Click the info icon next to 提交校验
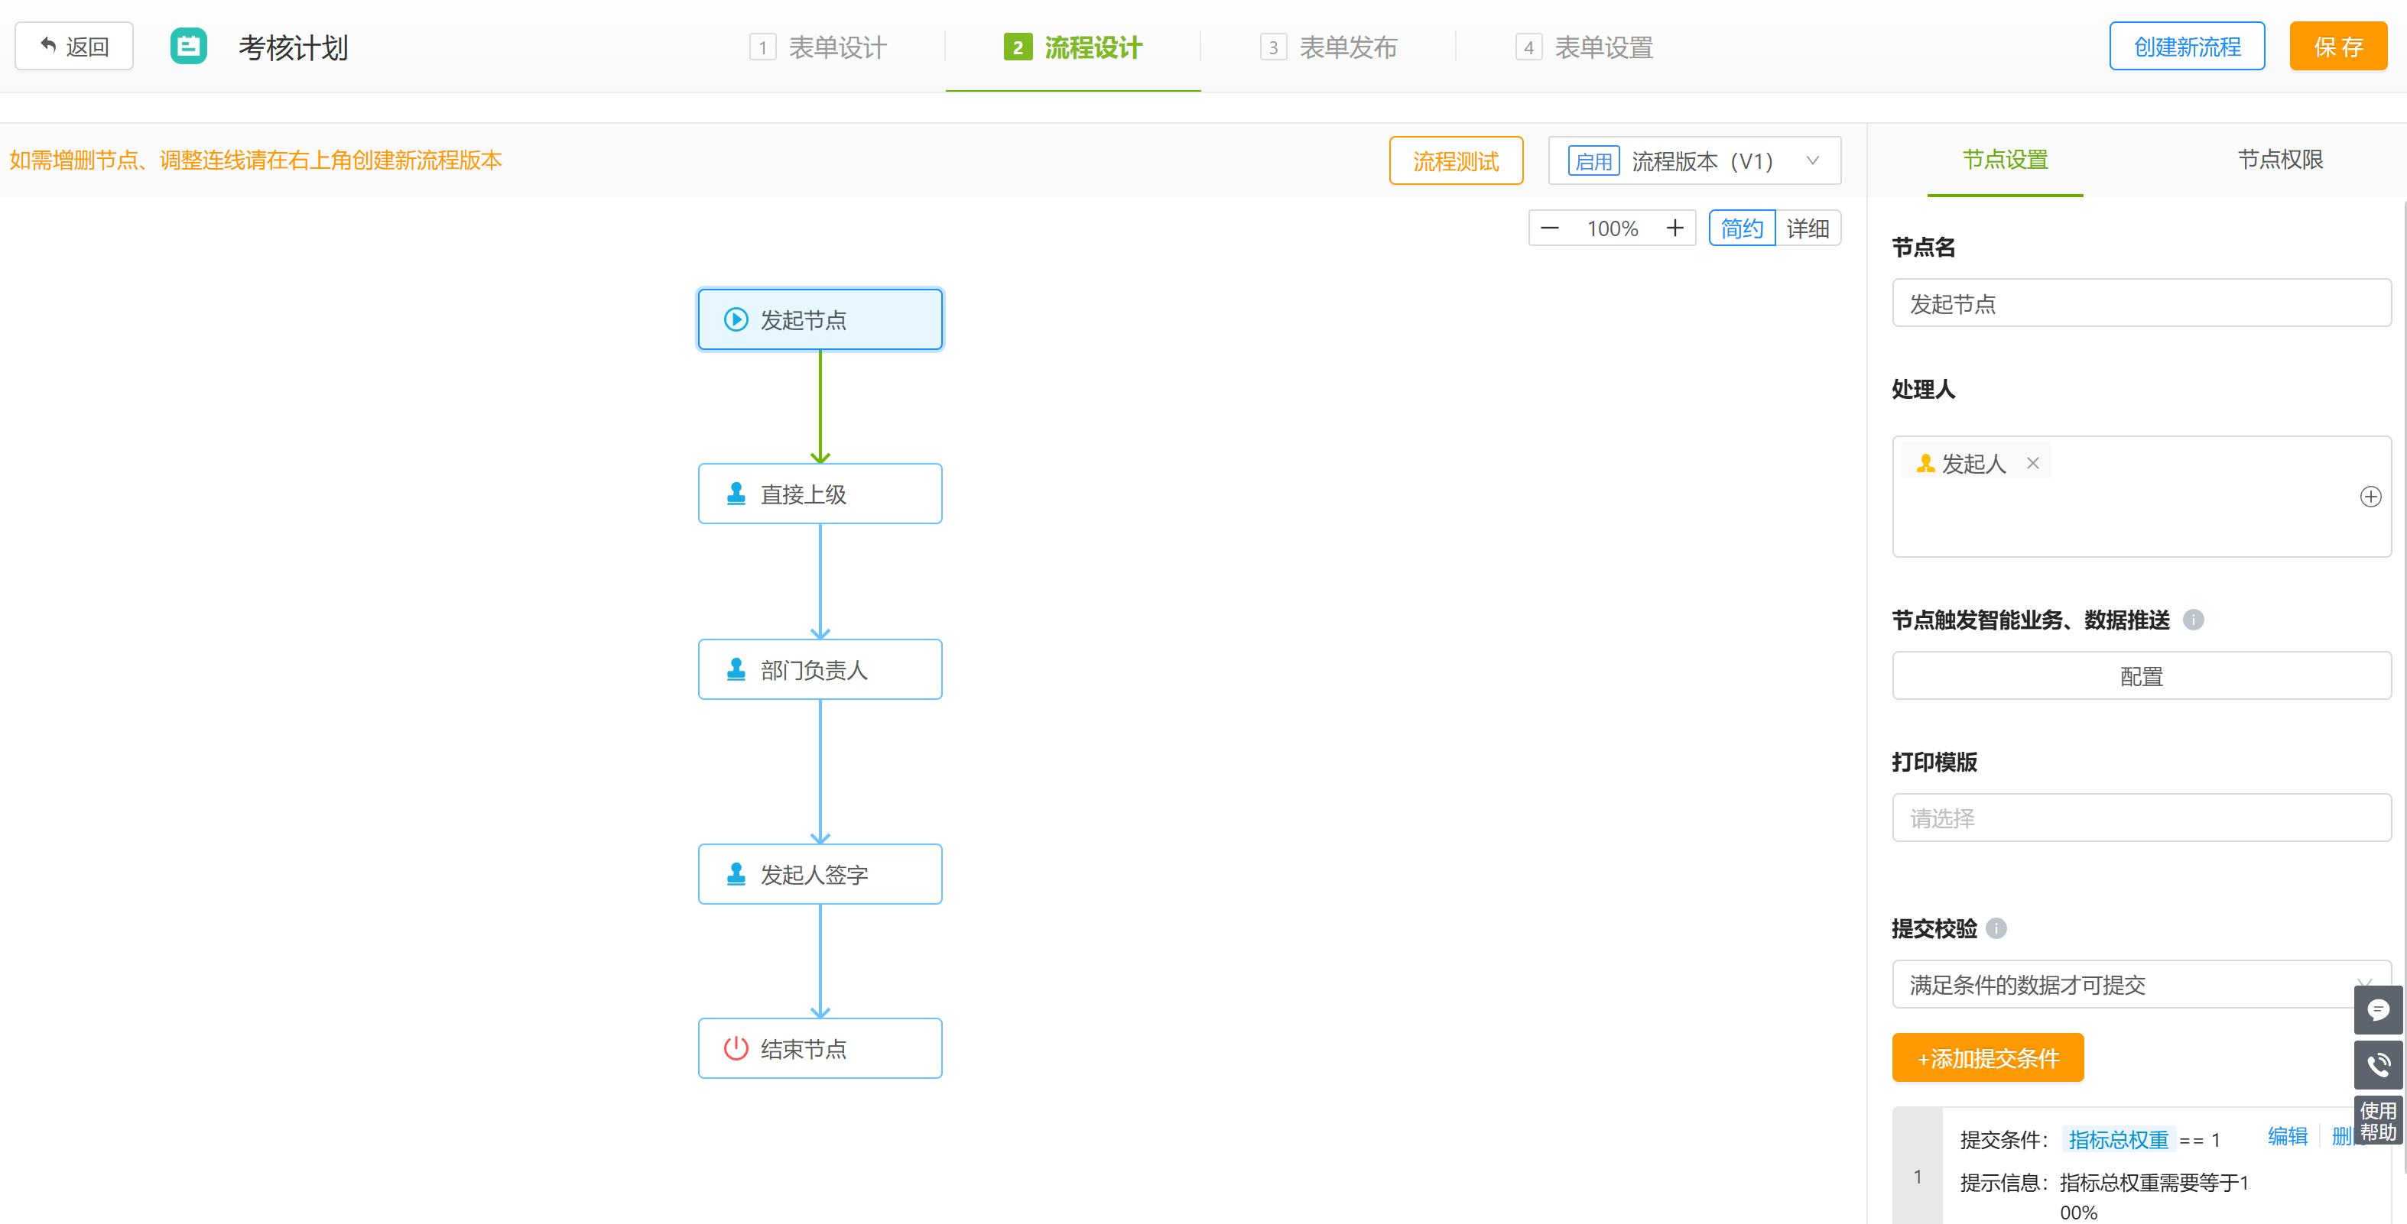This screenshot has height=1224, width=2407. [1996, 928]
